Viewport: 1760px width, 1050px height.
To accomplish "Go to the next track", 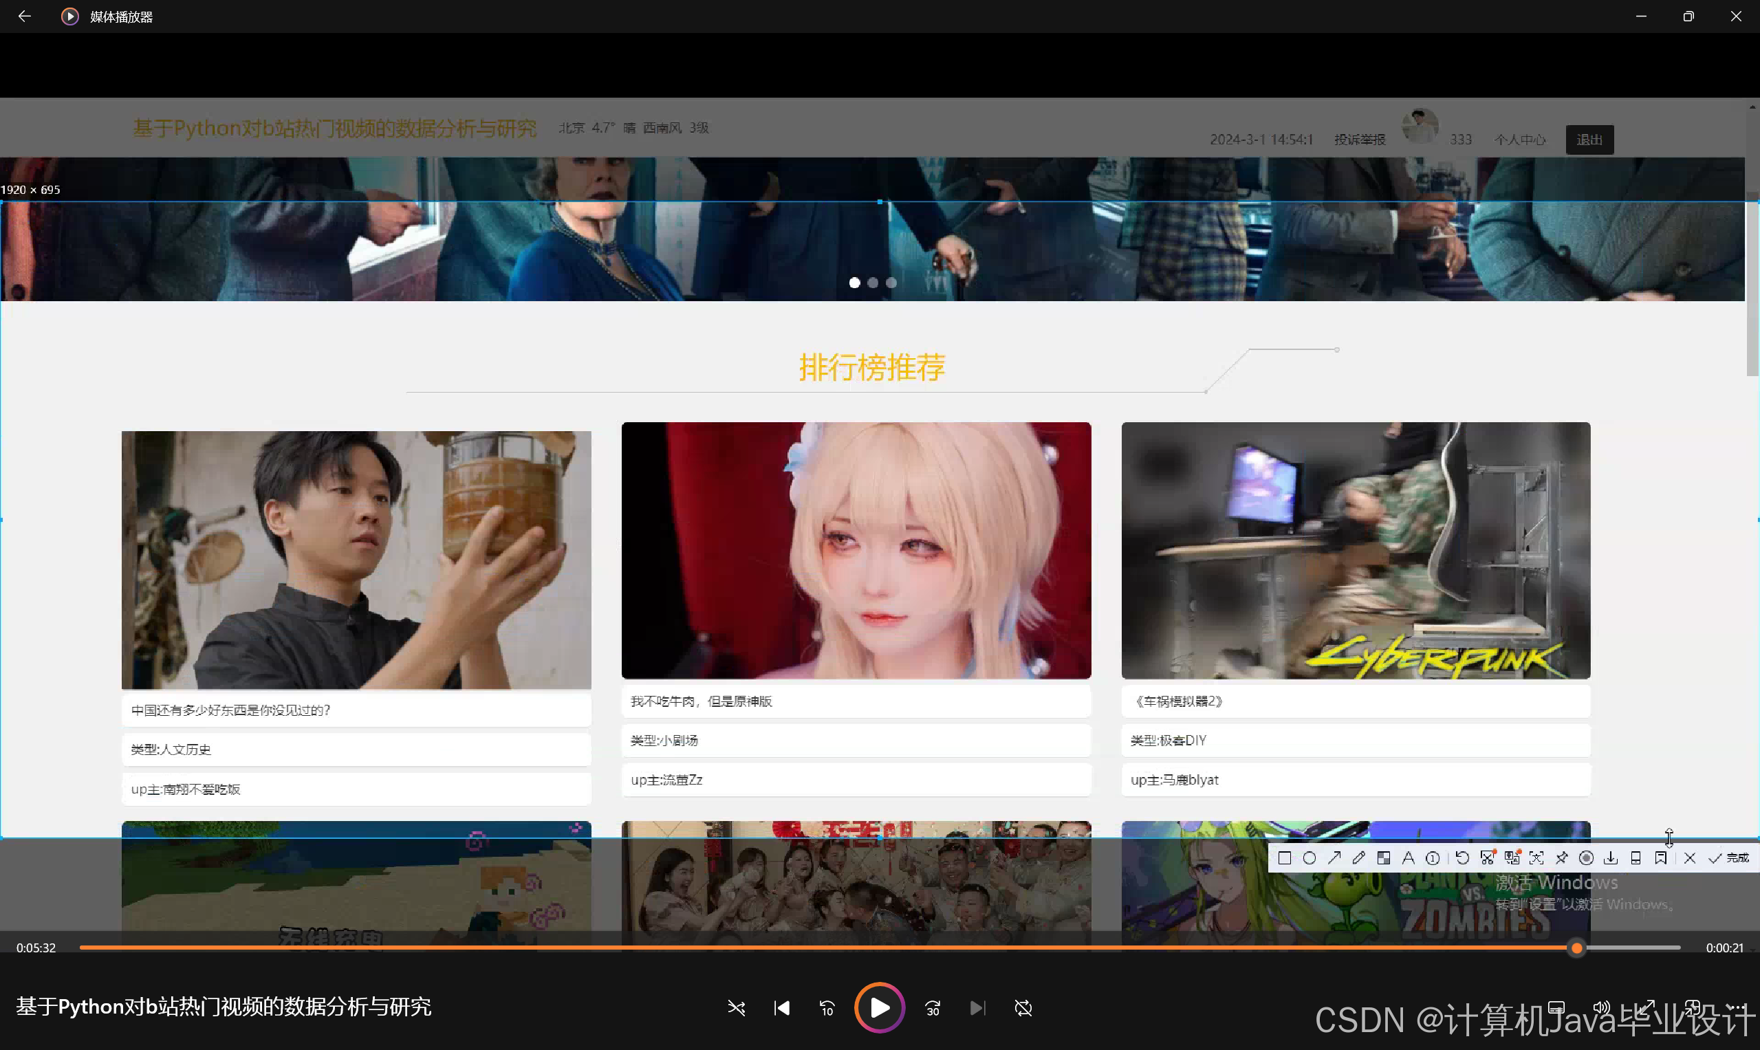I will (x=977, y=1008).
